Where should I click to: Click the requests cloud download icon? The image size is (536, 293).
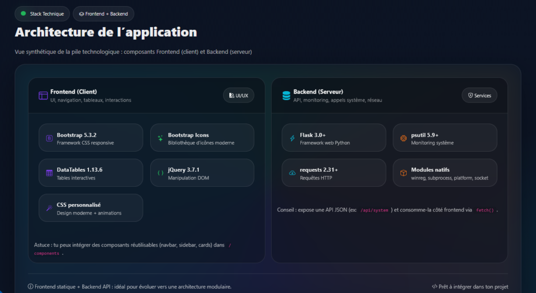pos(292,173)
